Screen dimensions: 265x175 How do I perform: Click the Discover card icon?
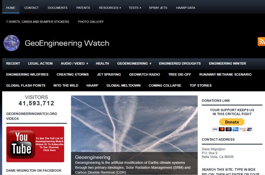[242, 129]
